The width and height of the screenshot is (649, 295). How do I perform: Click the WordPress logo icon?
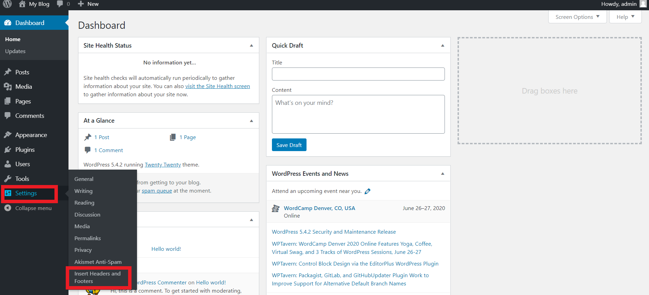7,4
